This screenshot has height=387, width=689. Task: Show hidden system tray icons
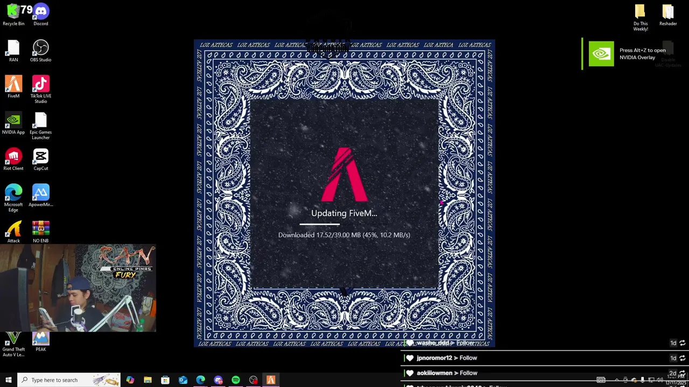(x=617, y=380)
